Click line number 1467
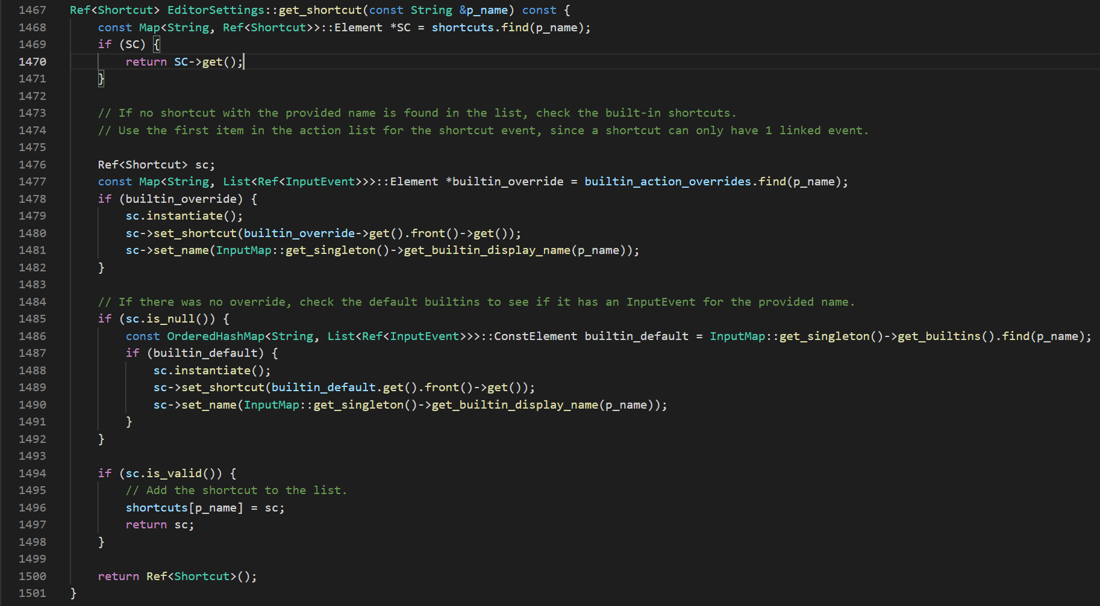 click(x=33, y=10)
